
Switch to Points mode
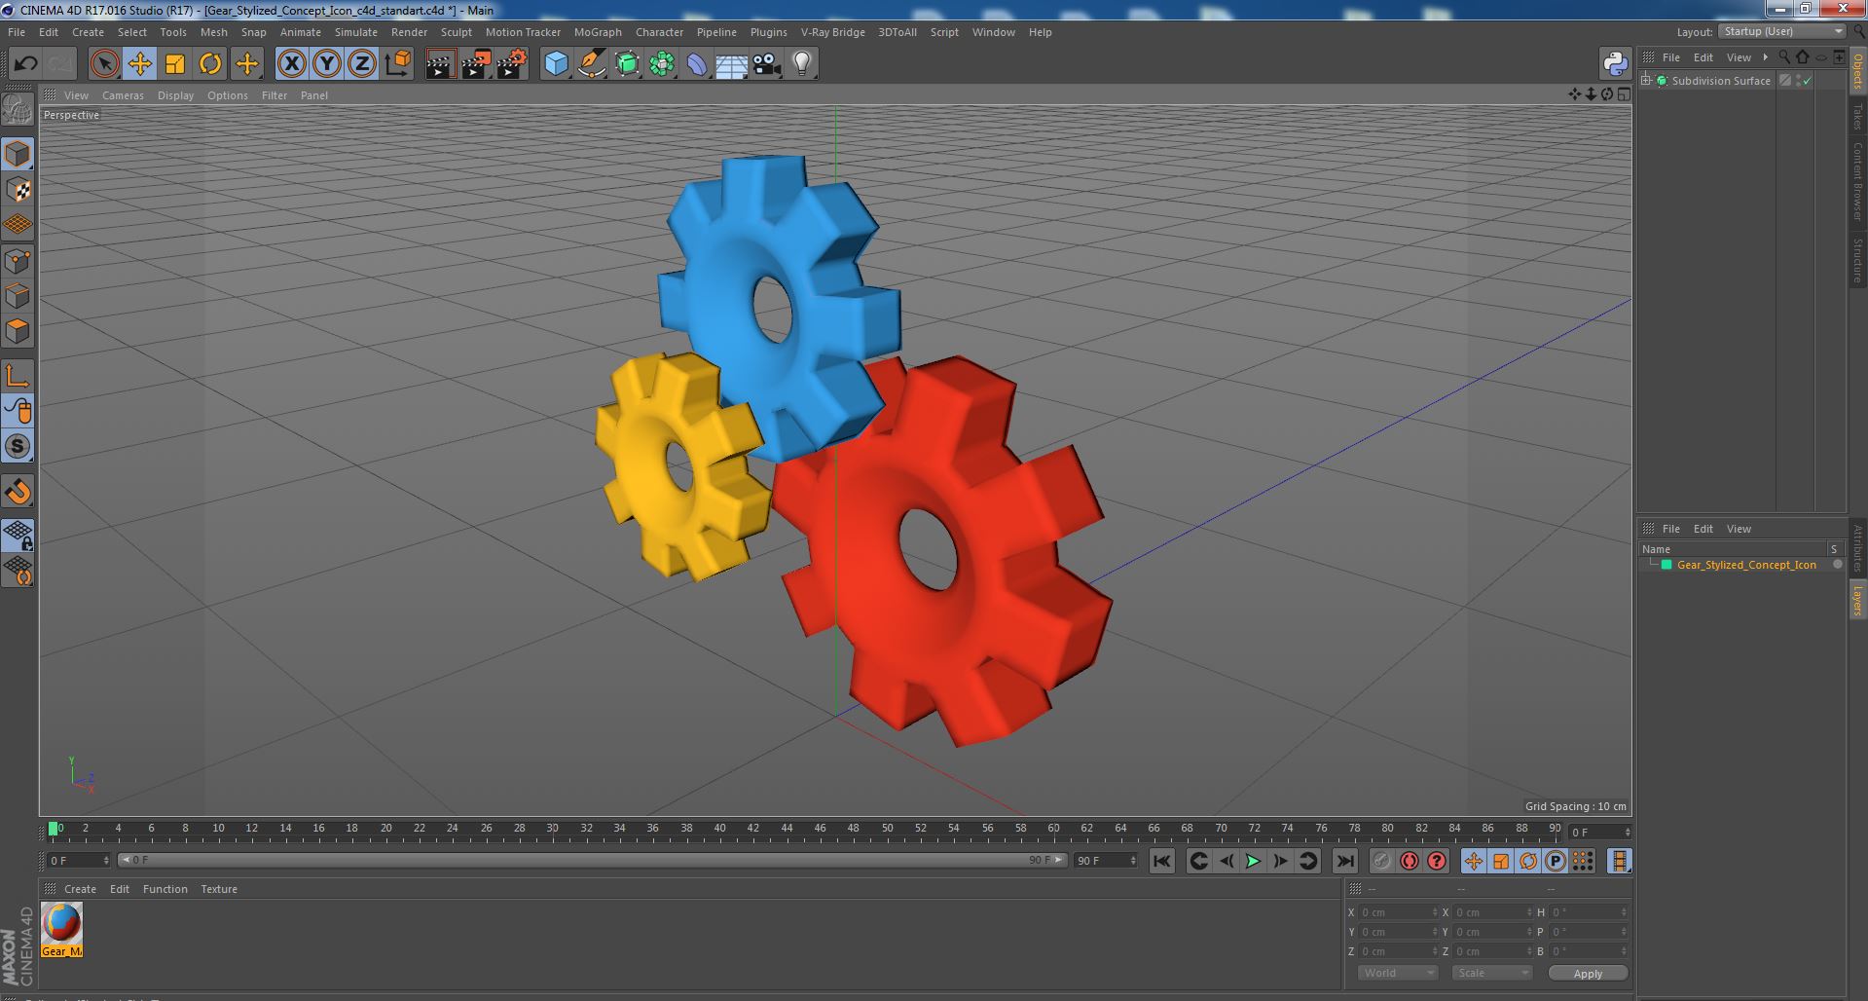[x=18, y=261]
